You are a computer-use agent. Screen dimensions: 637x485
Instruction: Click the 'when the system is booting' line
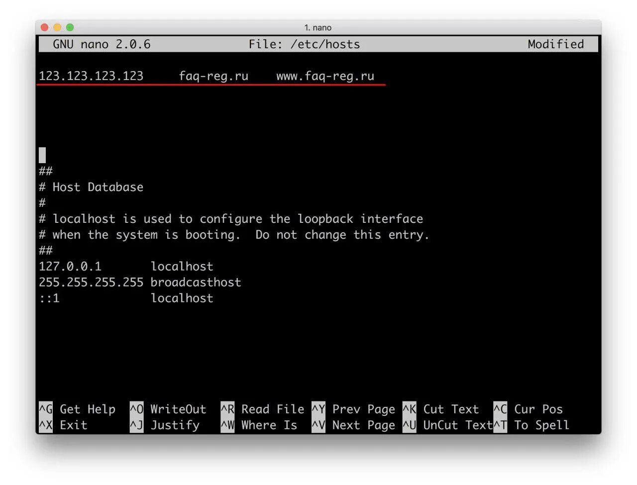pyautogui.click(x=234, y=235)
